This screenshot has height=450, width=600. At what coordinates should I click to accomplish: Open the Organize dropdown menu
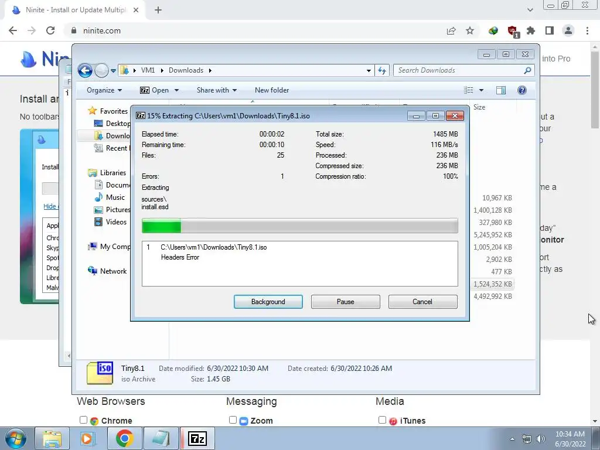(104, 90)
